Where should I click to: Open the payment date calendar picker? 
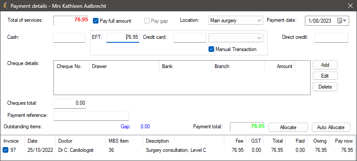(x=342, y=21)
